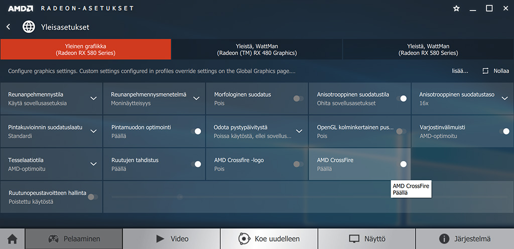Click the gamepad icon in Pelaaminen

[x=53, y=239]
